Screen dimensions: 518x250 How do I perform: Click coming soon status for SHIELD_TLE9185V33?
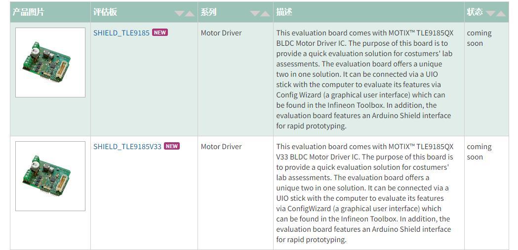pos(479,152)
